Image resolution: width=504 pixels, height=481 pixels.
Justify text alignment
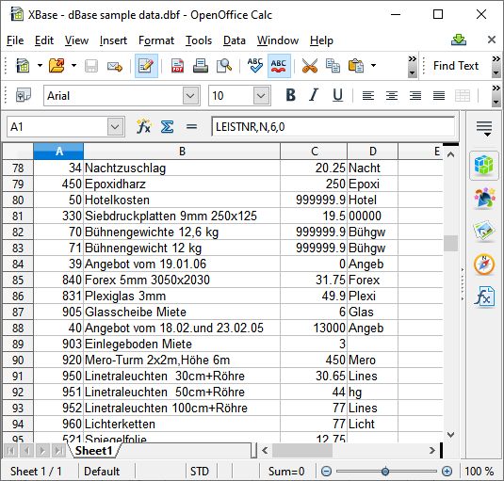pos(439,96)
